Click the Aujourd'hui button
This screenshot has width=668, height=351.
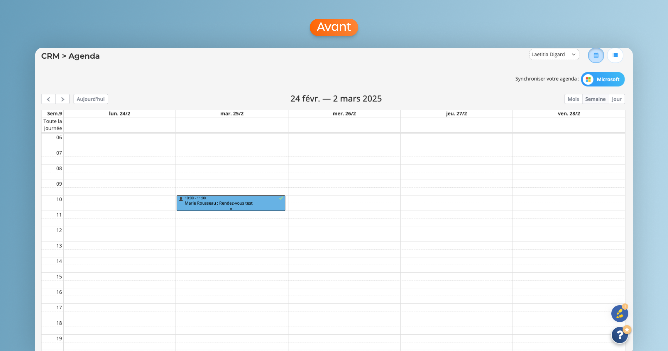[x=91, y=99]
